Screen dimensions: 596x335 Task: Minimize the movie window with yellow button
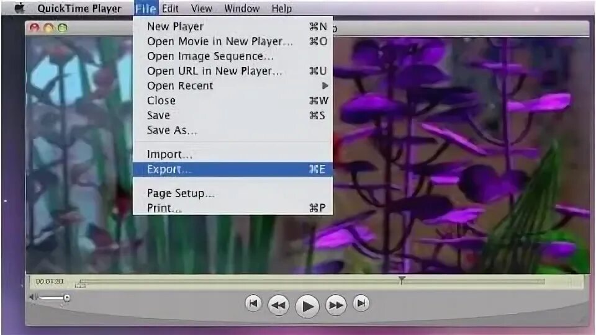coord(48,27)
